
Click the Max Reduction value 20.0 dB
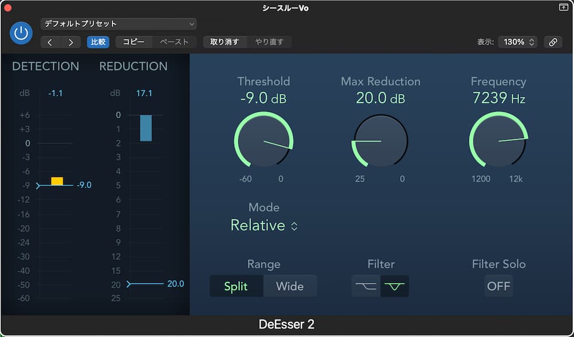pos(381,99)
